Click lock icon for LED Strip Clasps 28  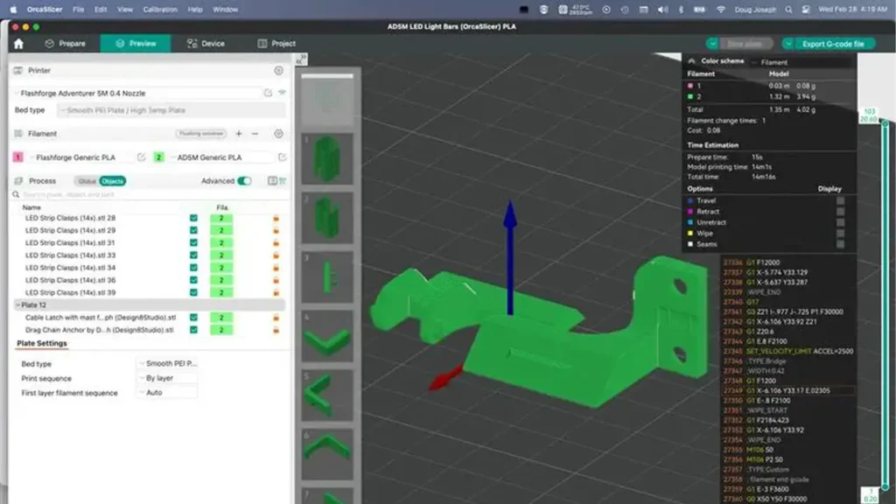coord(276,218)
